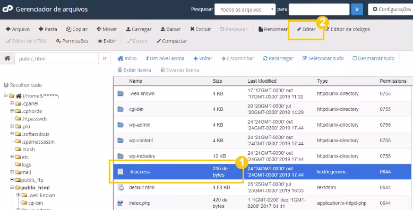Click the search text input field
413x210 pixels.
(x=319, y=10)
